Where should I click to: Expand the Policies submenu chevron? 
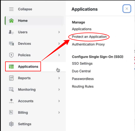coord(59,55)
